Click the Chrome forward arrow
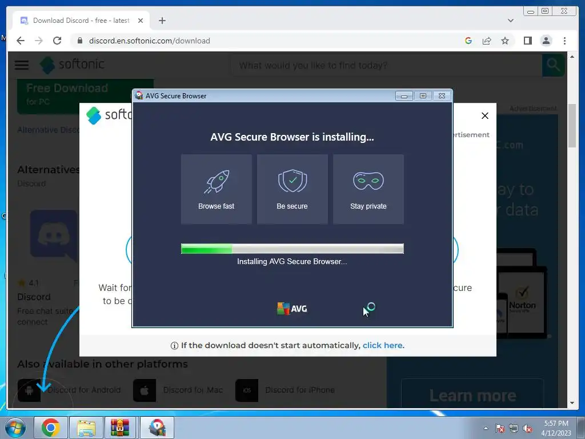This screenshot has width=585, height=439. 39,41
